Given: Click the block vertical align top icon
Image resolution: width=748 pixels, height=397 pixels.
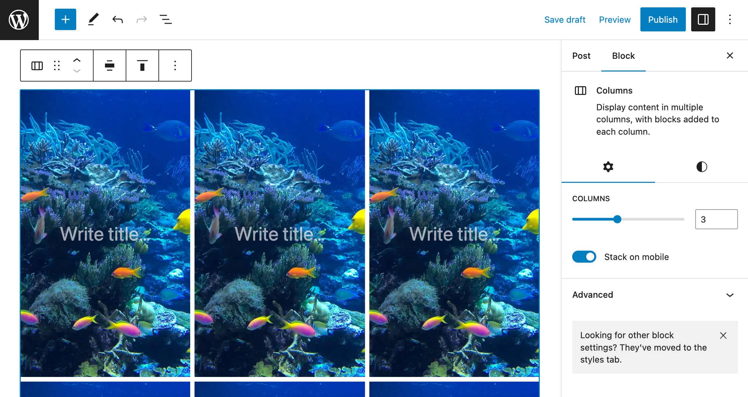Looking at the screenshot, I should point(142,65).
